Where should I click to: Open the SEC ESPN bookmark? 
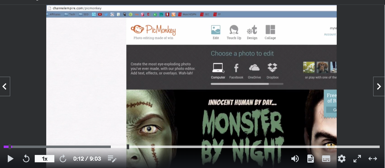[205, 14]
